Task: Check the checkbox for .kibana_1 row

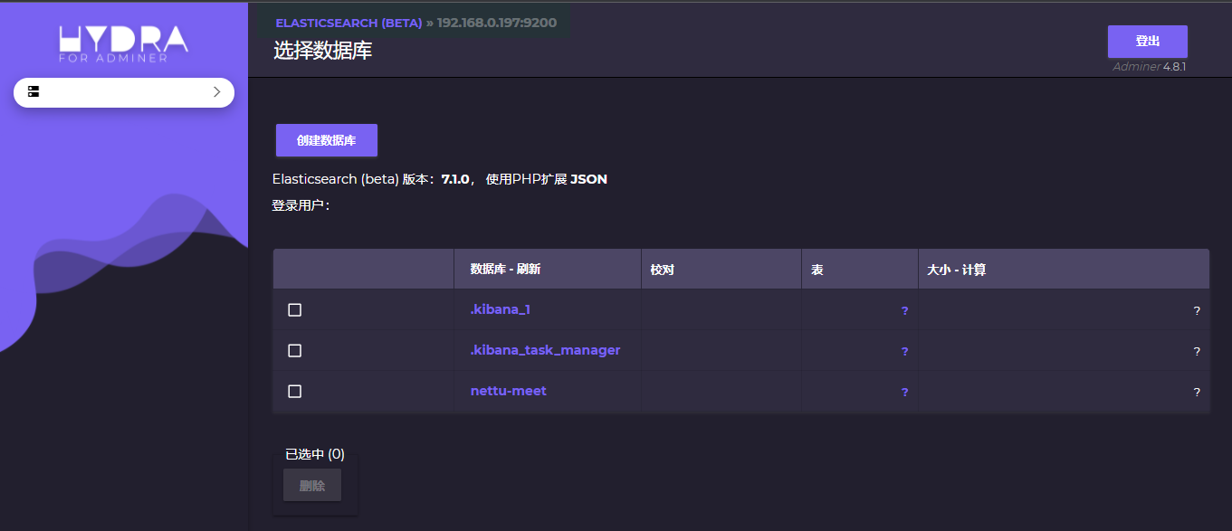Action: (294, 309)
